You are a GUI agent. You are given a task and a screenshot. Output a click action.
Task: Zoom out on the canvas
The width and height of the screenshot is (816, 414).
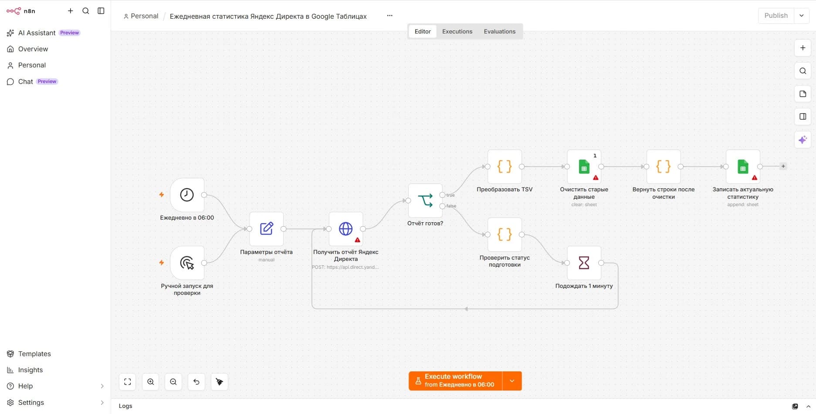point(173,382)
